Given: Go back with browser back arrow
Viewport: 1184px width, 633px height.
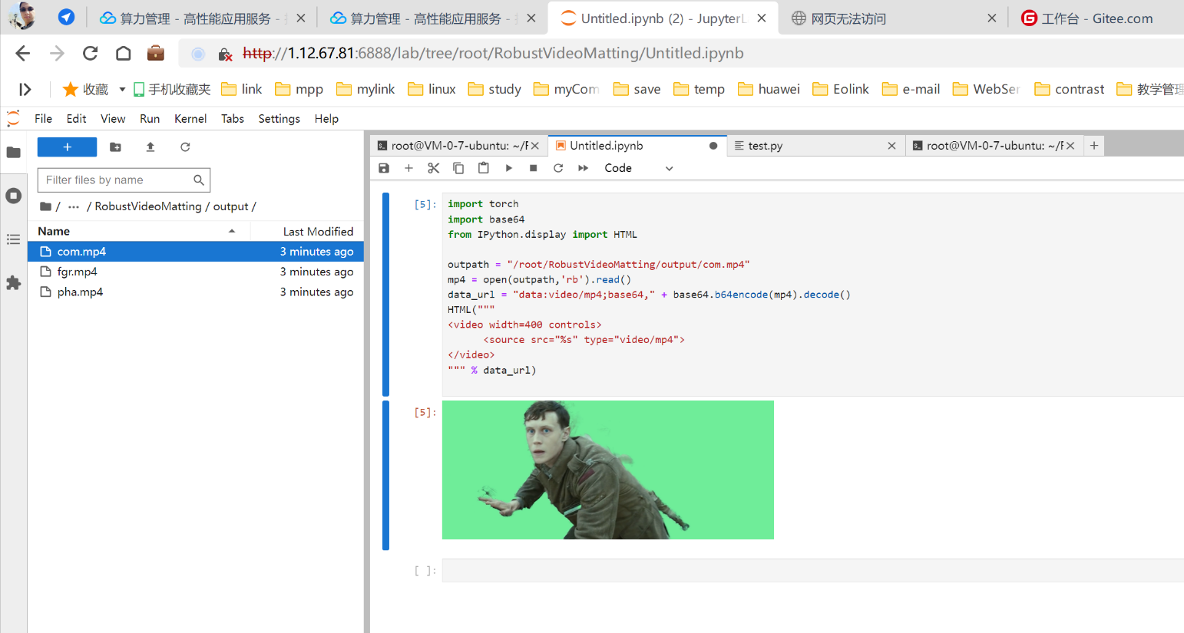Looking at the screenshot, I should pyautogui.click(x=22, y=53).
